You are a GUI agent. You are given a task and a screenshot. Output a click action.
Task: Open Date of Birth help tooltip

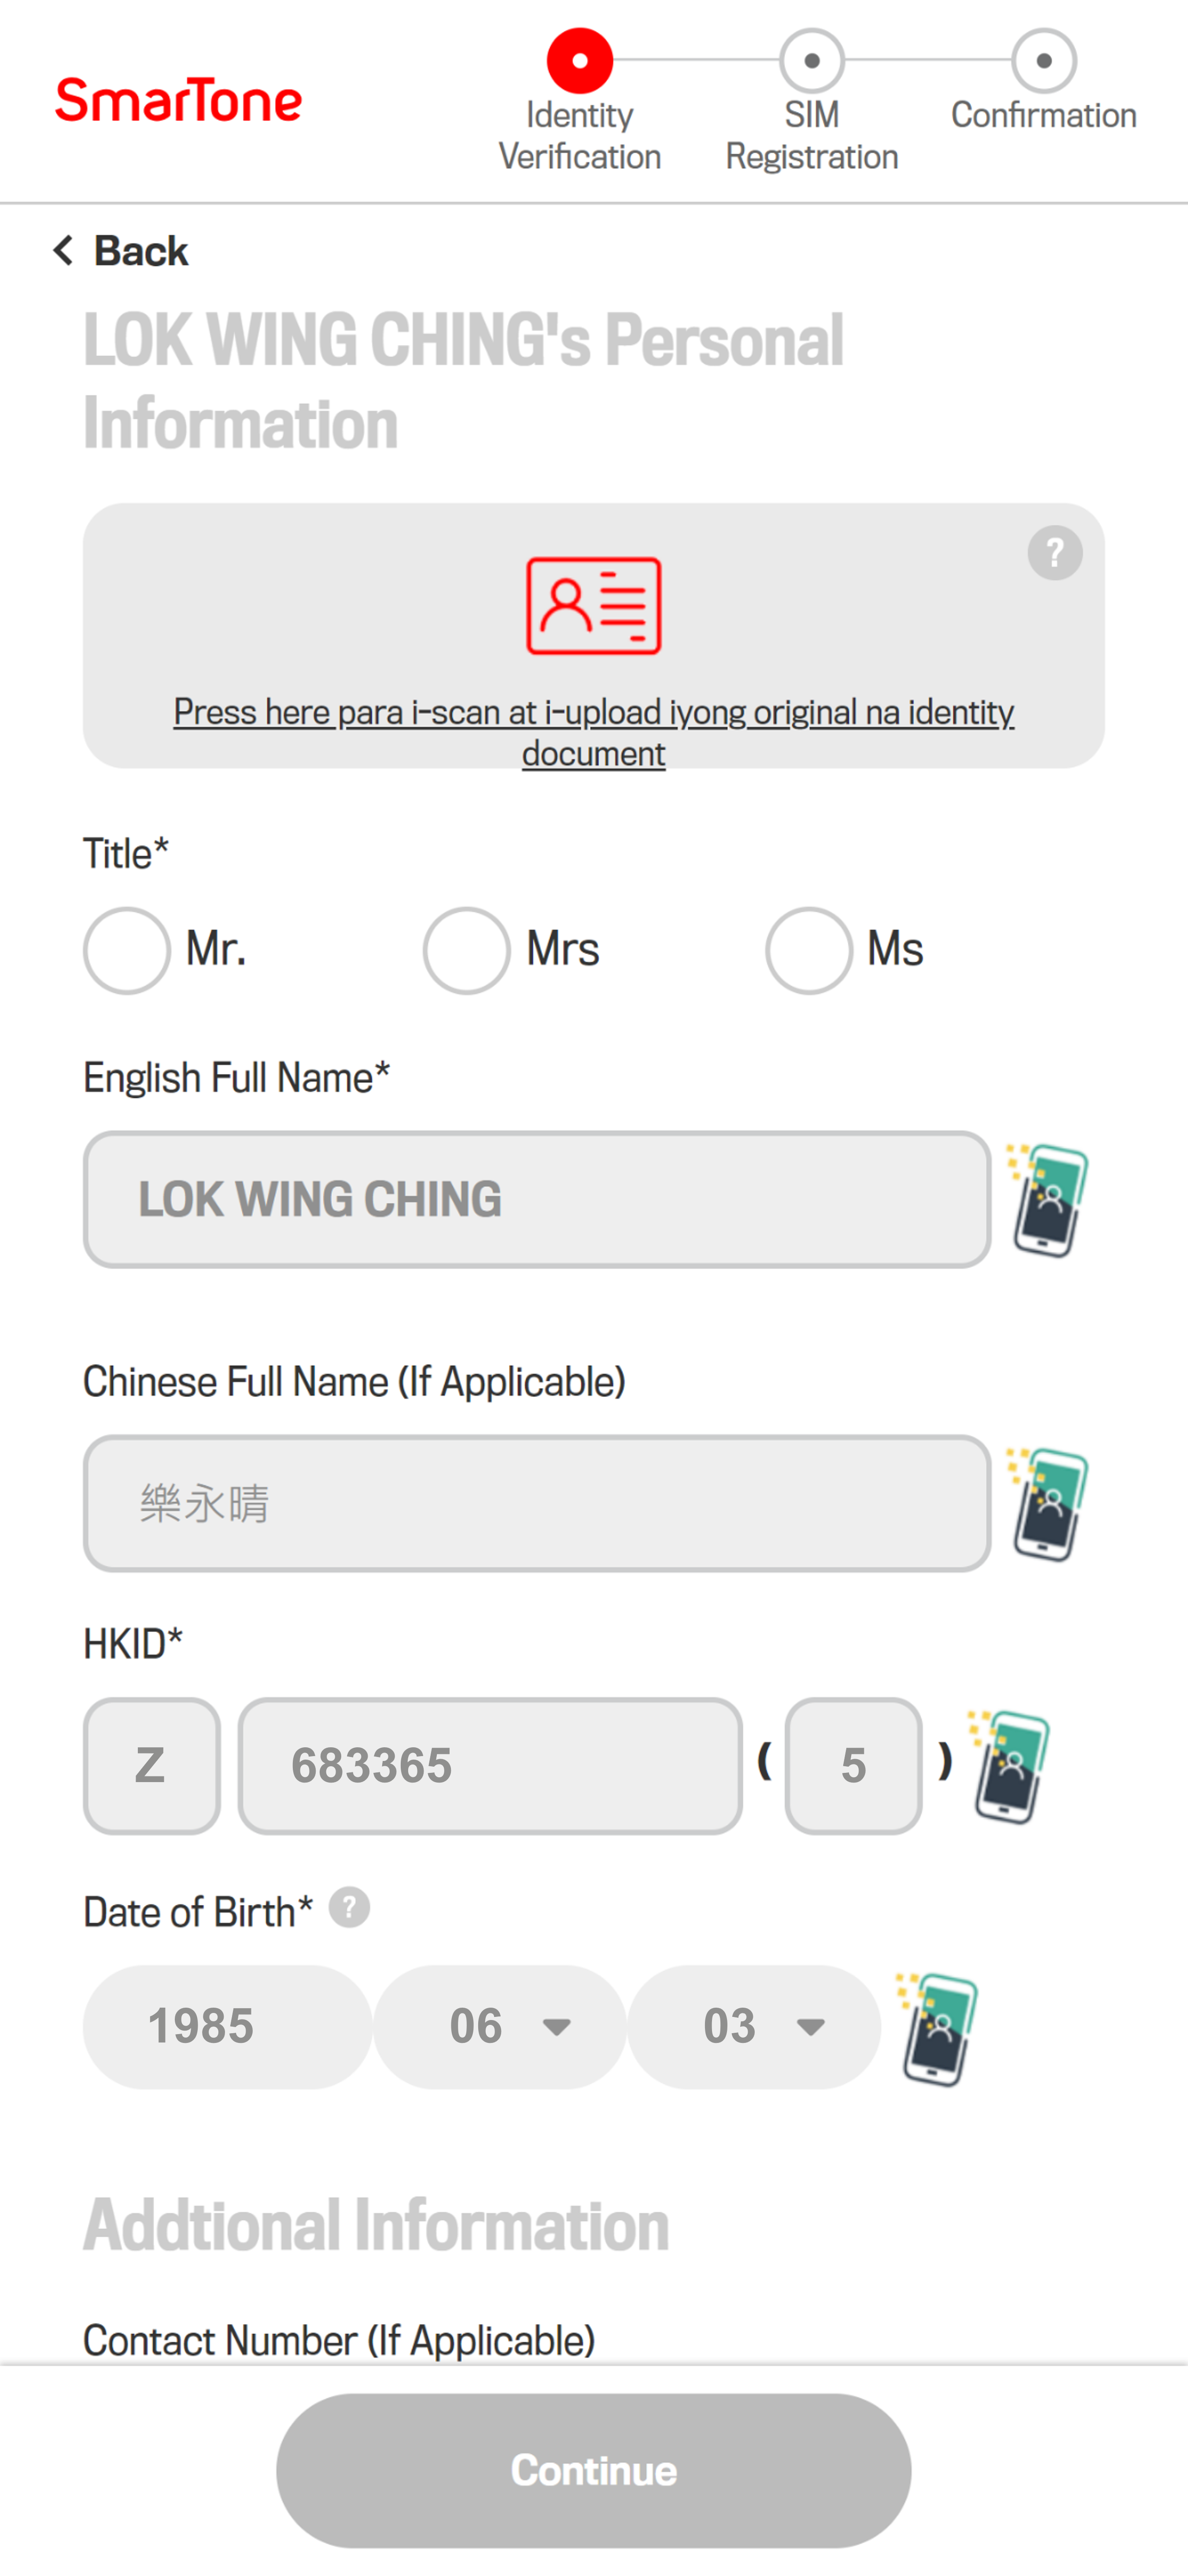(x=350, y=1908)
